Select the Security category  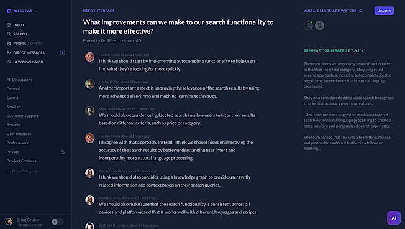click(x=14, y=124)
